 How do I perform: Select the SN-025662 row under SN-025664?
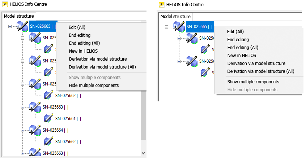tap(68, 142)
